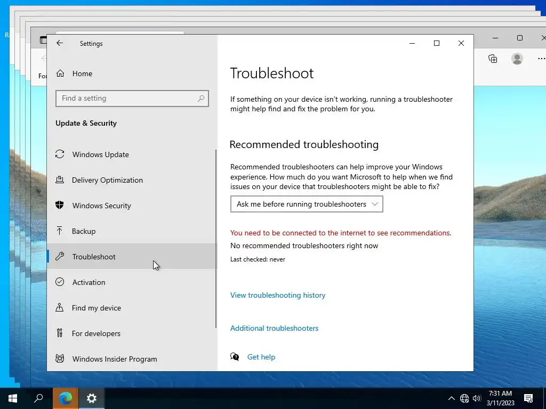Open the Windows Start menu
Screen dimensions: 546x409
pos(13,398)
